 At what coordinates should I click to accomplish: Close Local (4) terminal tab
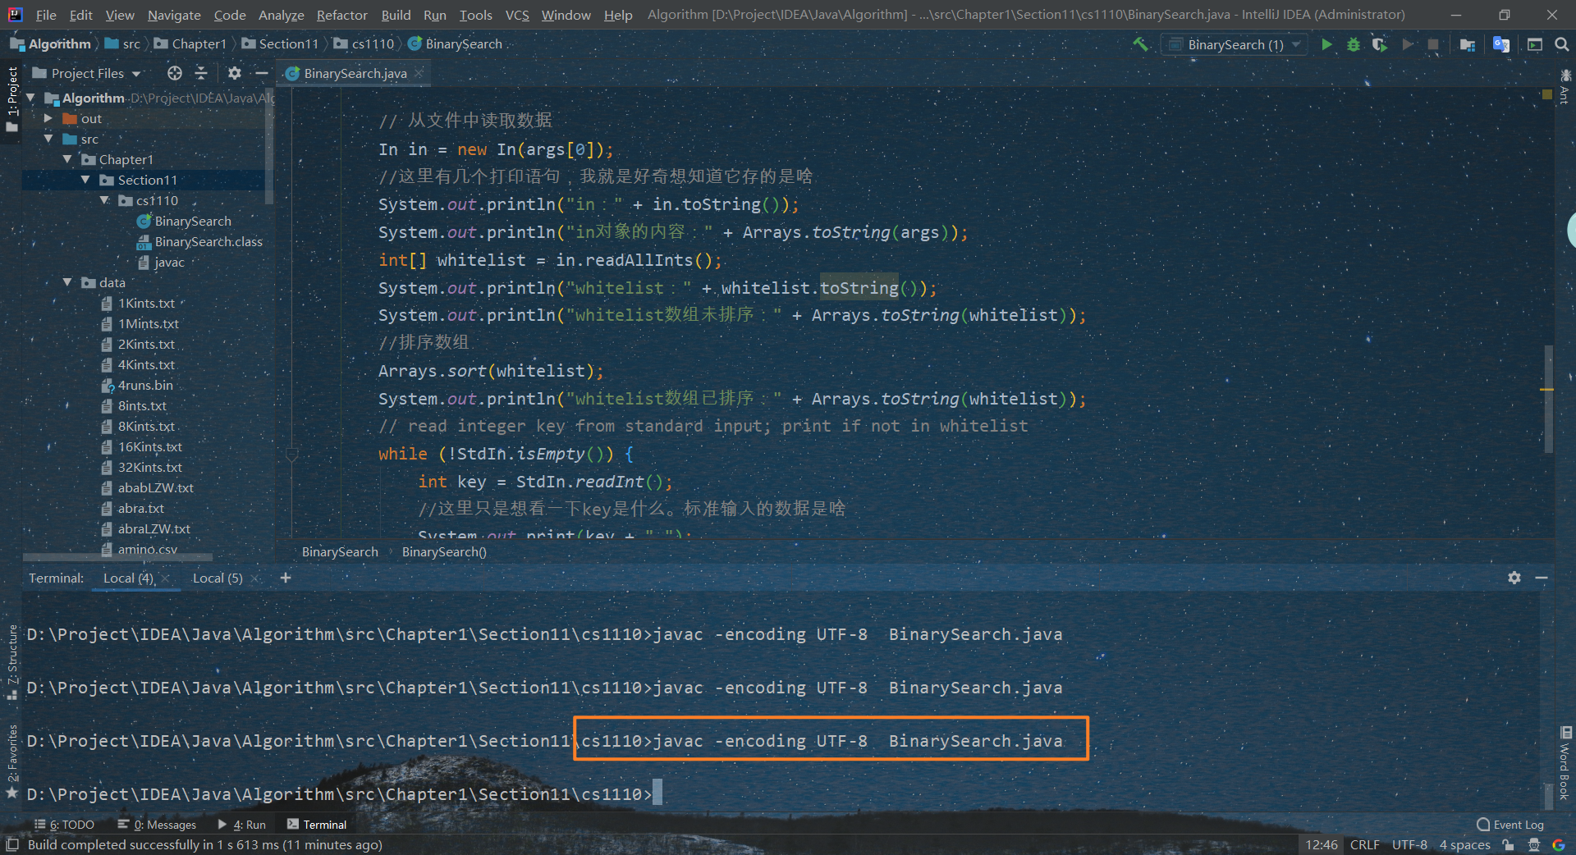tap(165, 578)
